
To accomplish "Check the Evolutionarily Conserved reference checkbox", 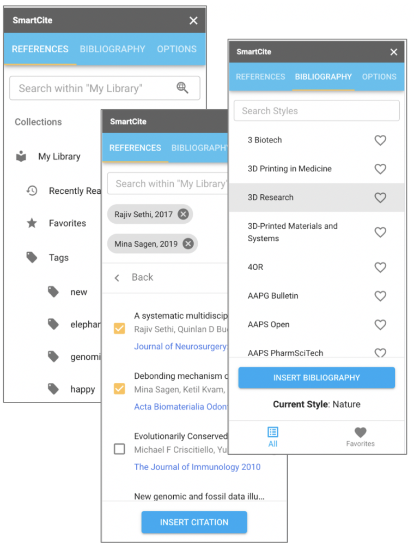I will [x=119, y=449].
